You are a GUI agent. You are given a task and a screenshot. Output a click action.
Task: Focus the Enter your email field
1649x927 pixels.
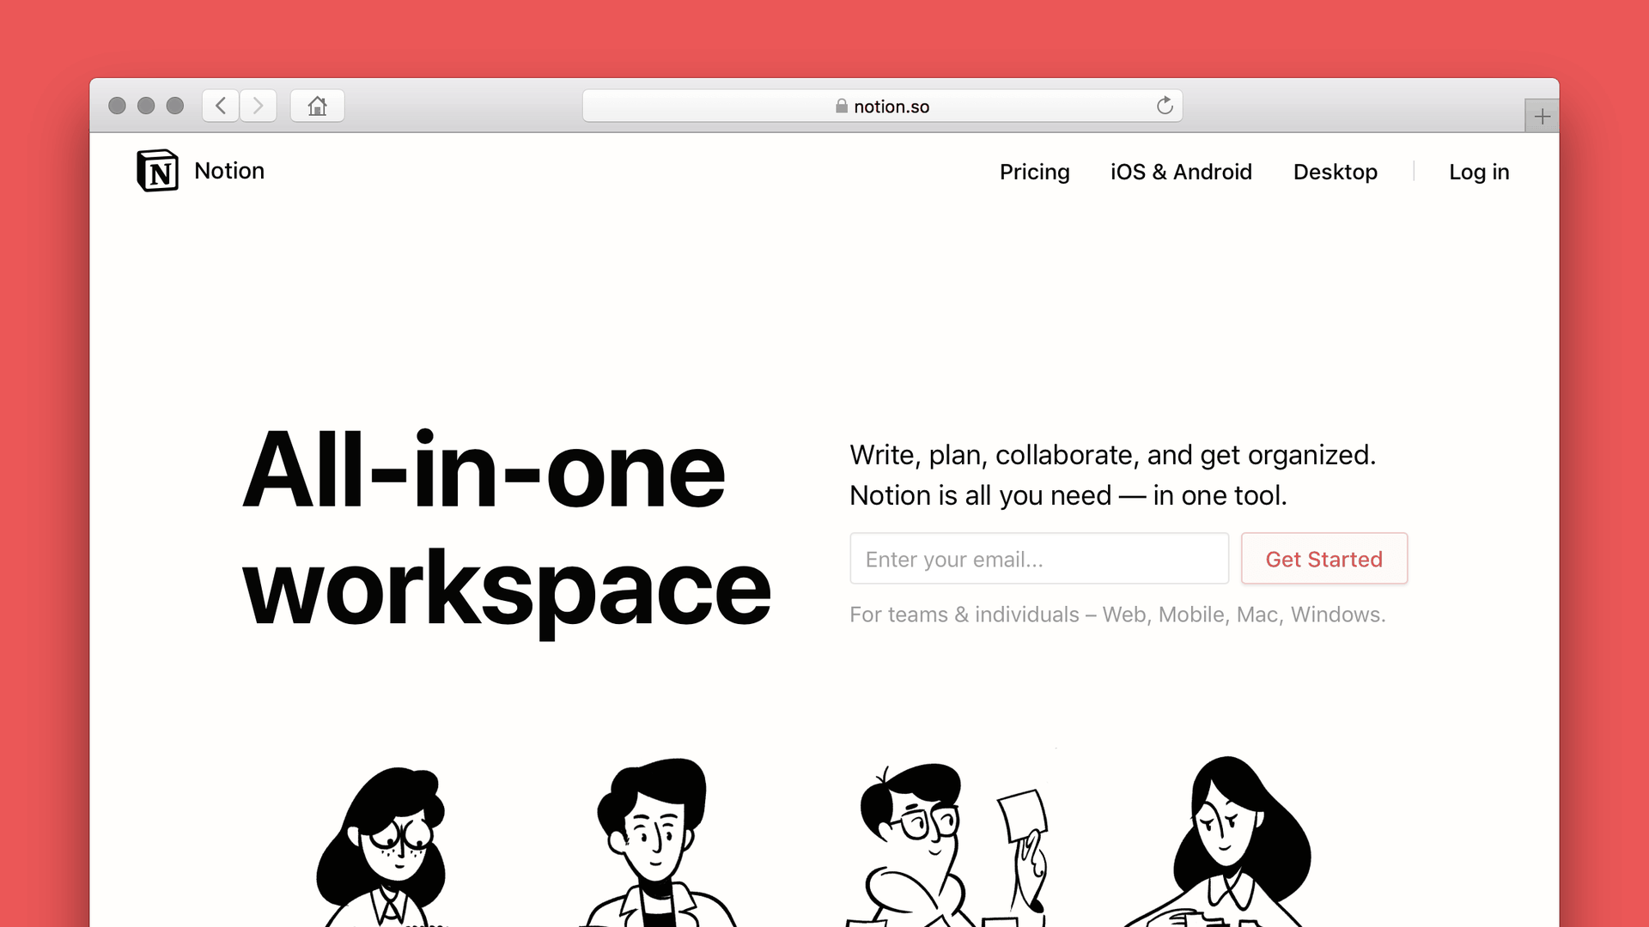(x=1038, y=559)
